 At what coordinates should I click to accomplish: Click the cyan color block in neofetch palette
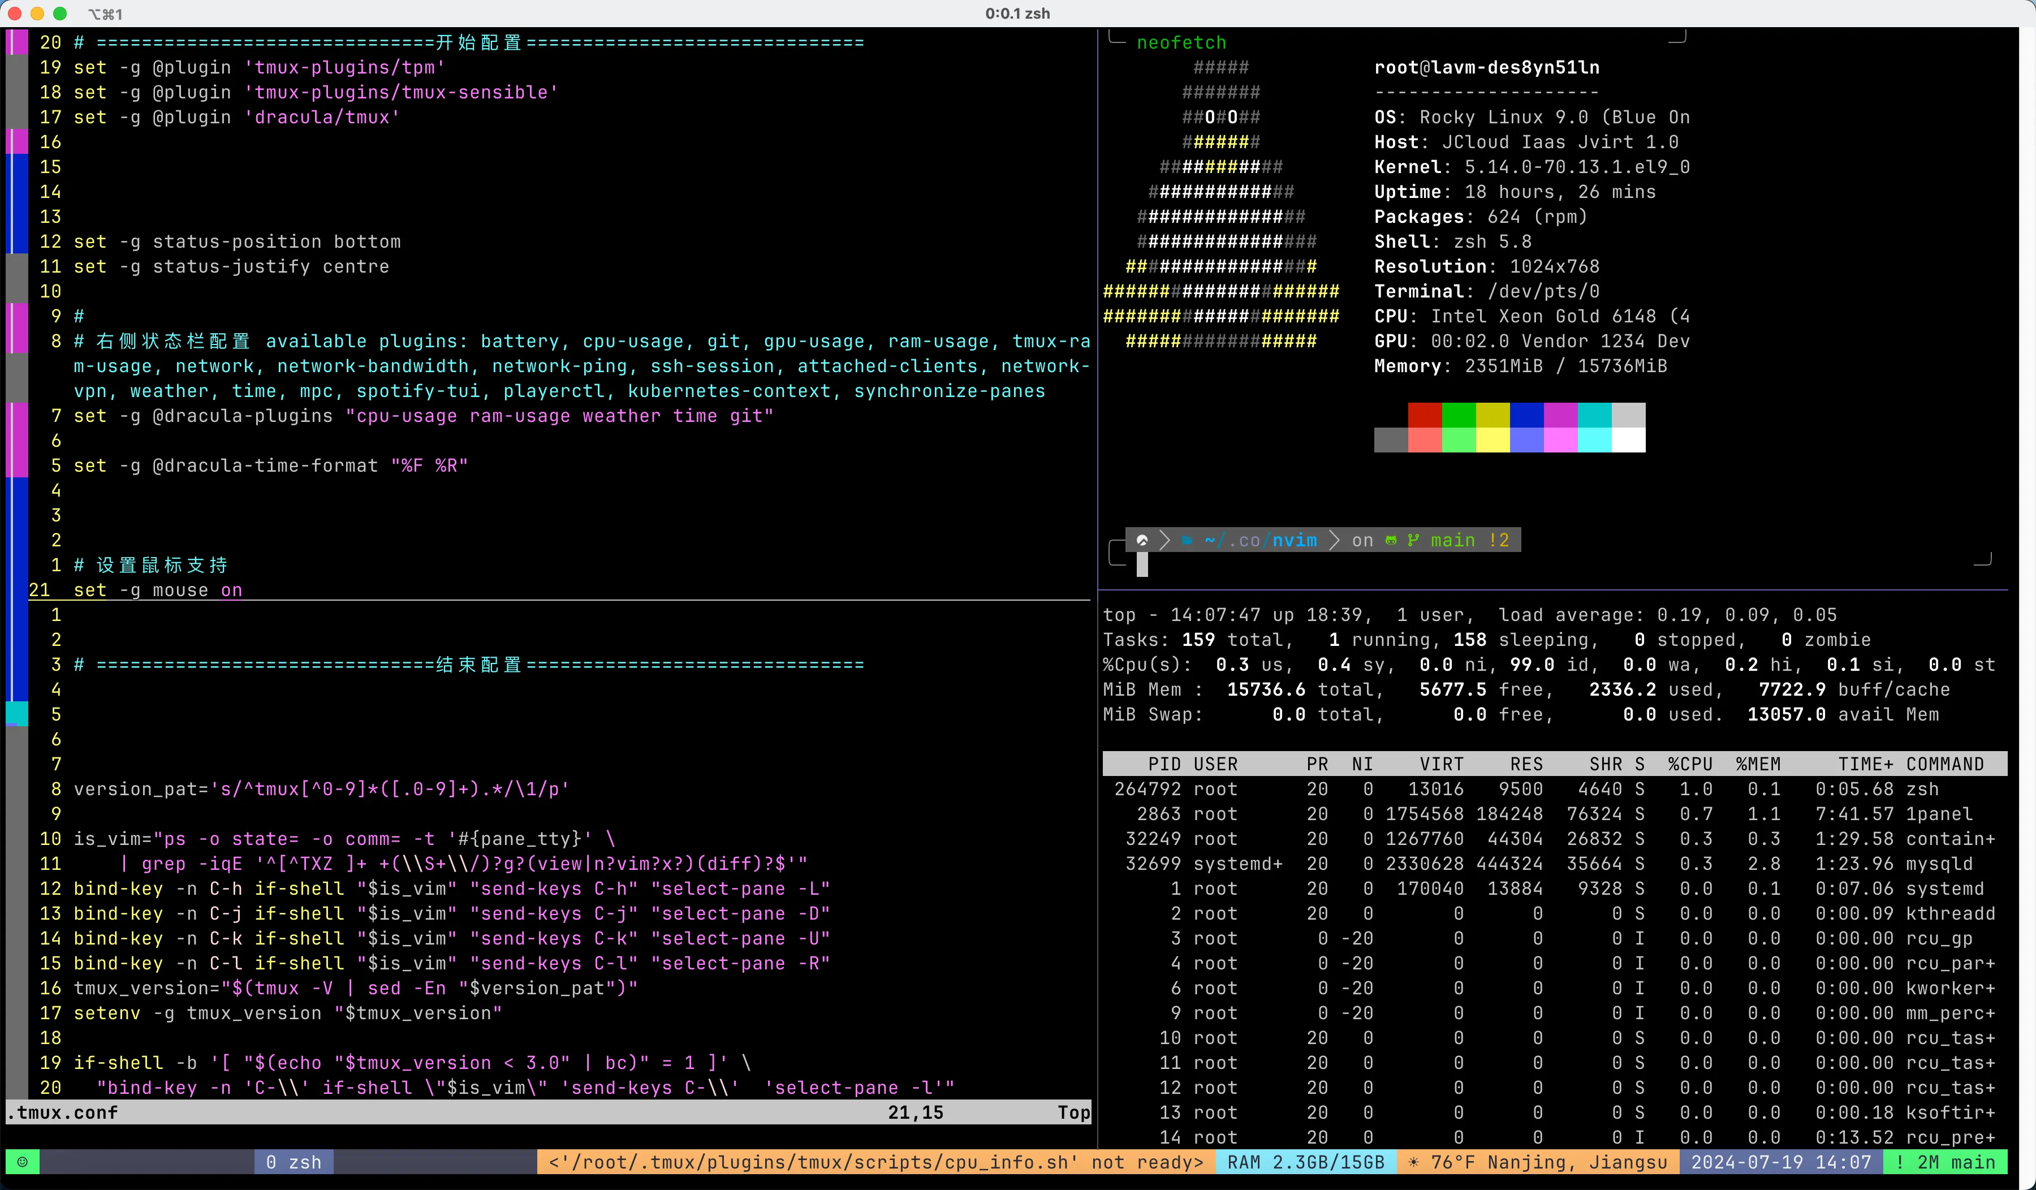click(1595, 415)
